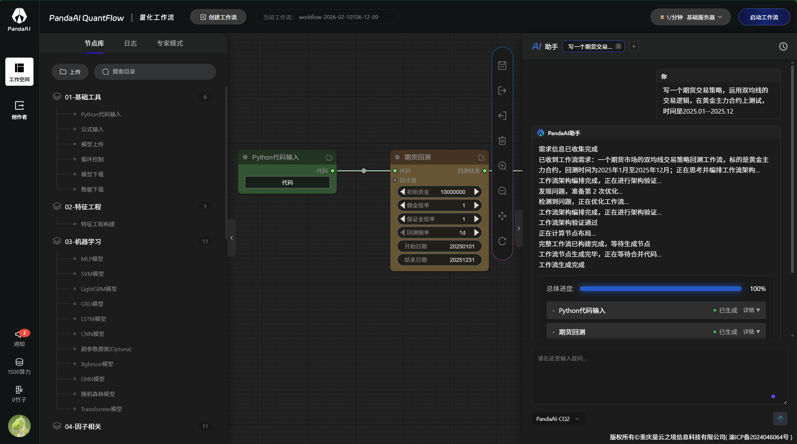
Task: Click the move/pan canvas icon
Action: pyautogui.click(x=502, y=216)
